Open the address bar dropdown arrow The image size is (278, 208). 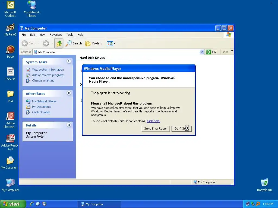pos(202,52)
